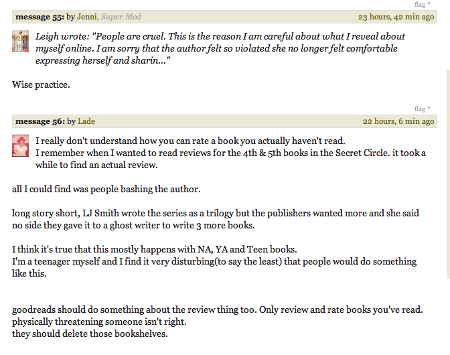Click the 'Super Mod' label next to Jenni
450x355 pixels.
click(x=121, y=17)
